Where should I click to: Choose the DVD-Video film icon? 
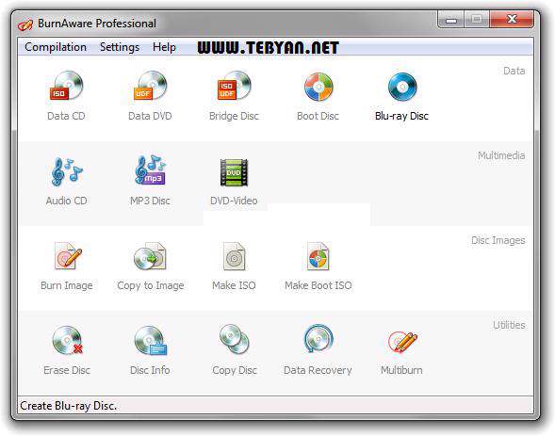coord(234,172)
